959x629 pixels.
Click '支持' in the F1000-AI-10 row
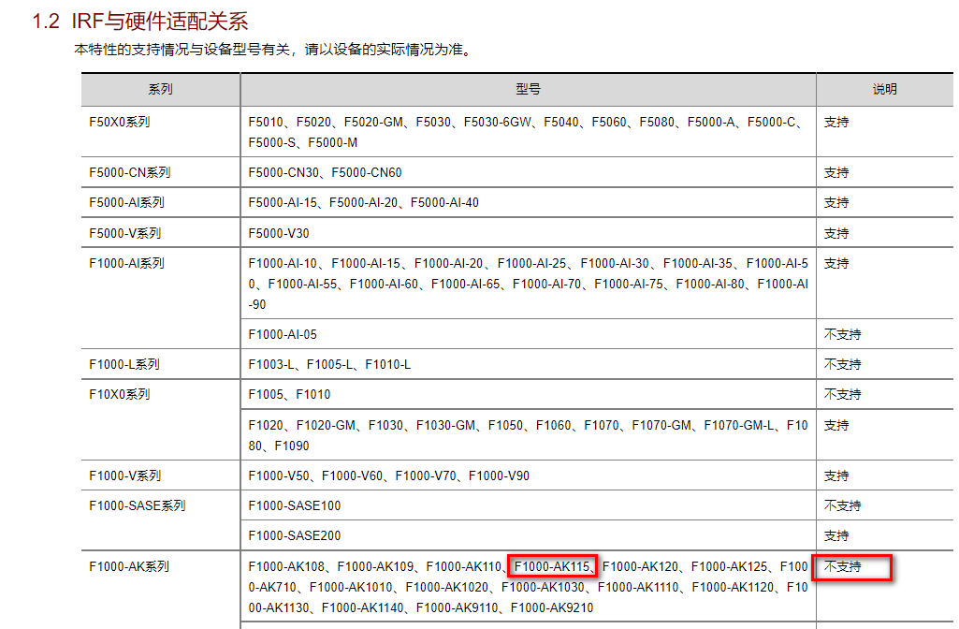pos(836,263)
